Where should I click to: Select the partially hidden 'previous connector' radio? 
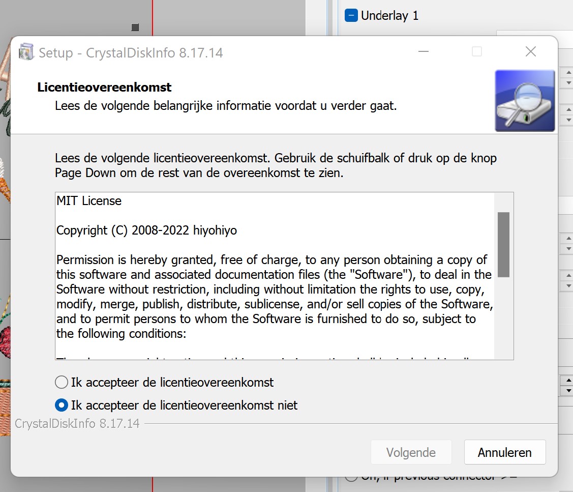[x=351, y=477]
